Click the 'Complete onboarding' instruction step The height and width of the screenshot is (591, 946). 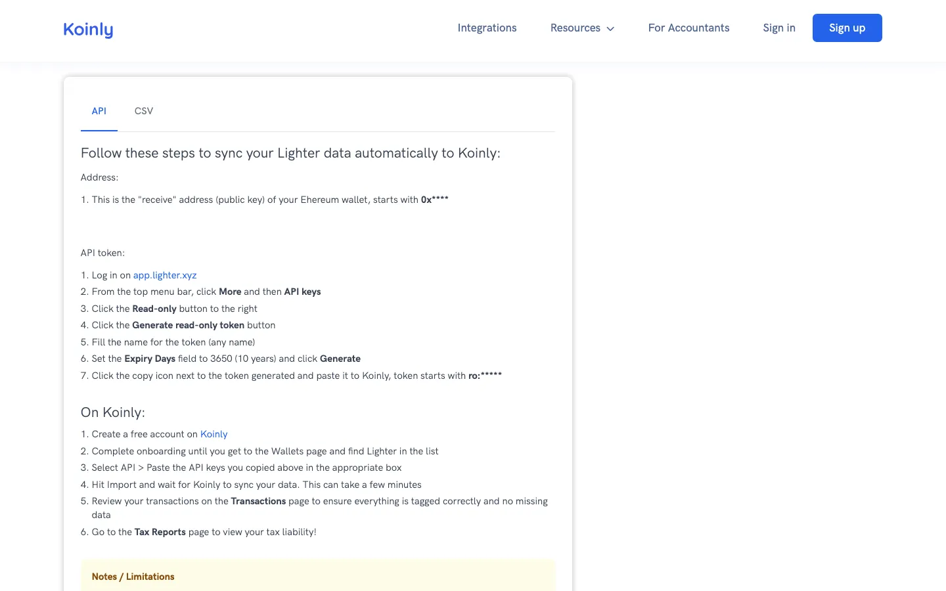[265, 451]
